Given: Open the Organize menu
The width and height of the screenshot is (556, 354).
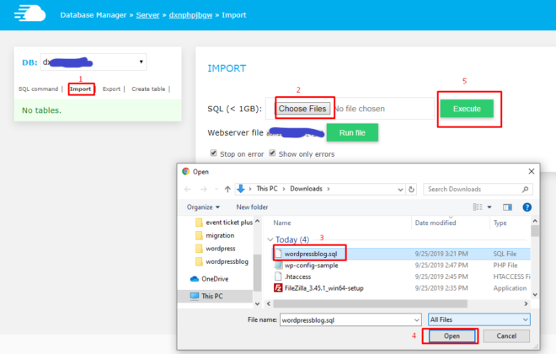Looking at the screenshot, I should tap(203, 207).
